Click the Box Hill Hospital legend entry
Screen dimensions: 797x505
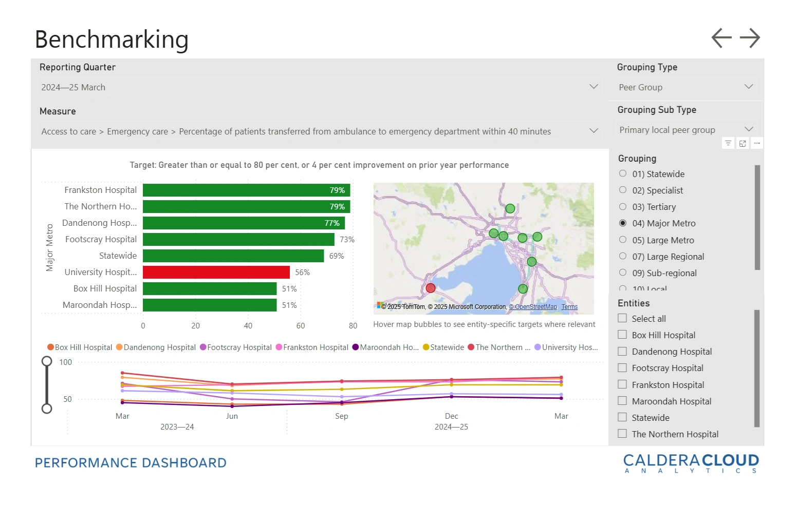pos(80,347)
